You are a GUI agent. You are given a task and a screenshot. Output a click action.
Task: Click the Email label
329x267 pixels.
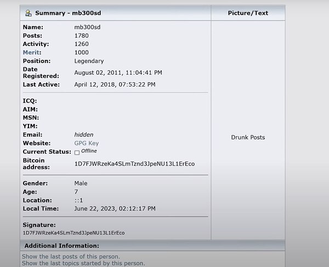click(x=32, y=135)
